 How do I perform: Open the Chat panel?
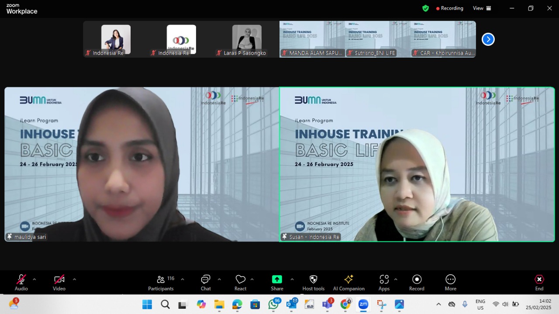click(x=206, y=283)
